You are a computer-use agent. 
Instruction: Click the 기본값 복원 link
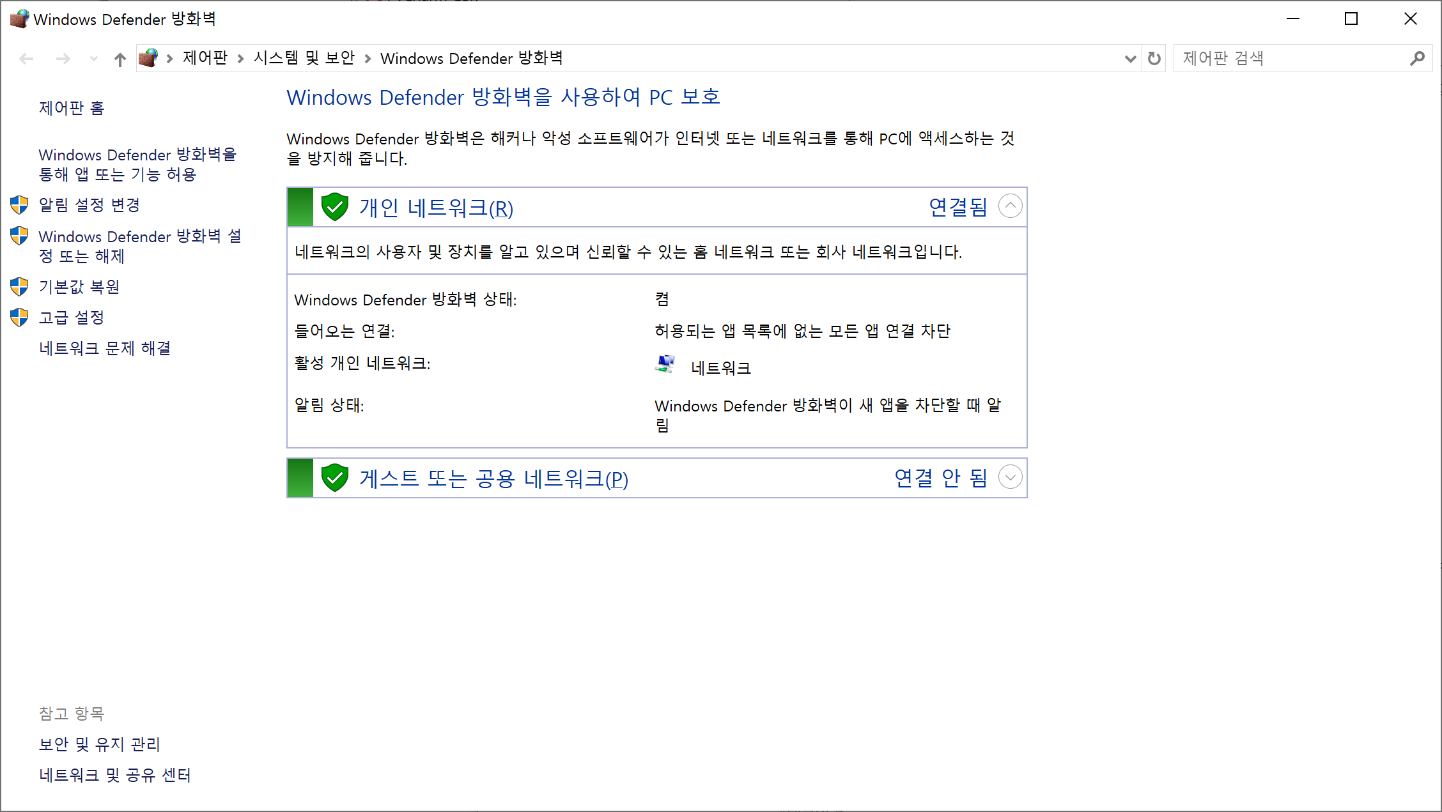(x=79, y=287)
